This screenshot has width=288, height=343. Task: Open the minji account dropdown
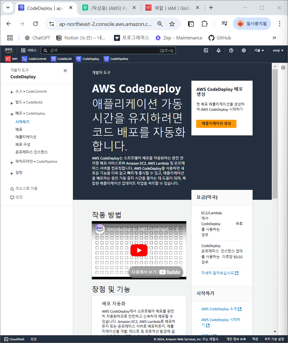(278, 51)
